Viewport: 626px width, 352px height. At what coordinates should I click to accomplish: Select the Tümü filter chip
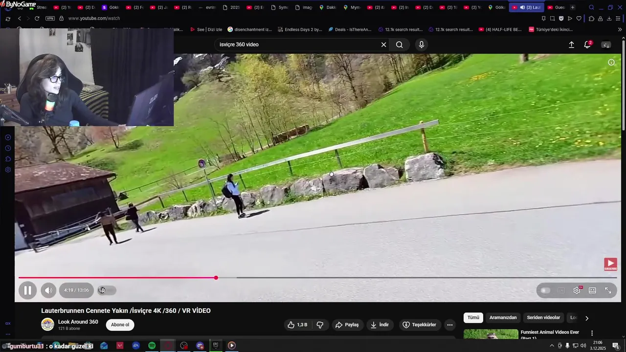pos(473,318)
